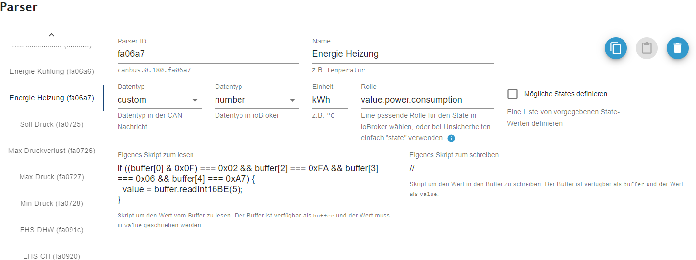Open the Max Druckverlust (fa0726) parser

click(51, 151)
